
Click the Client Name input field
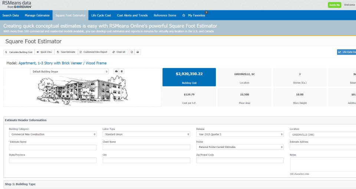pyautogui.click(x=146, y=147)
